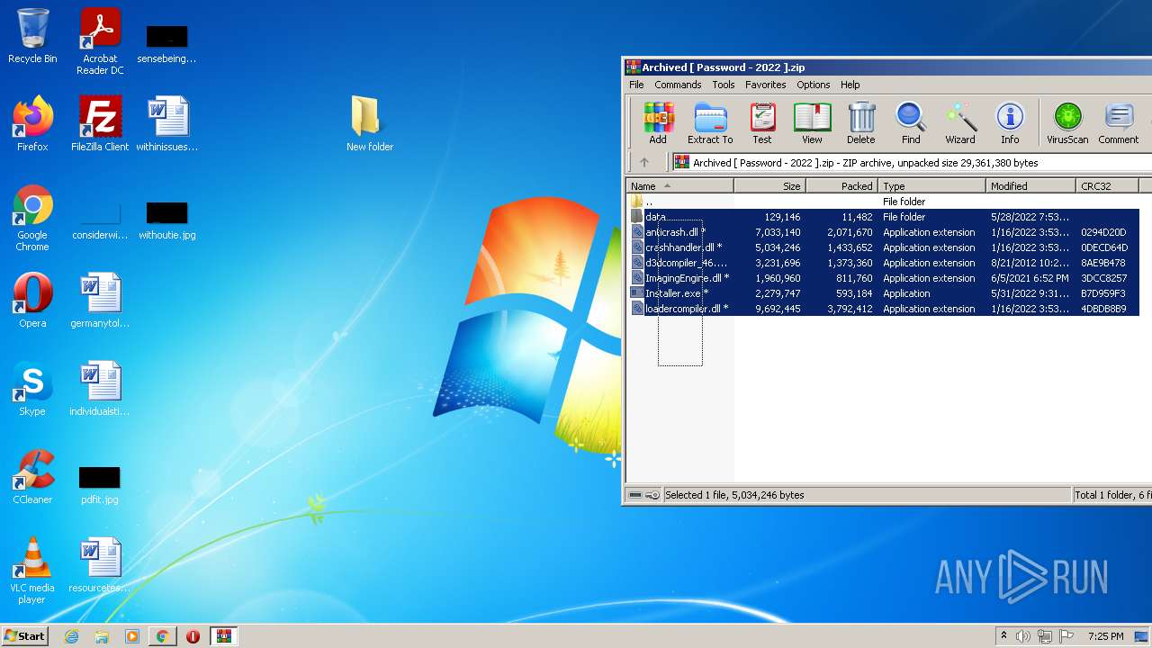Open the Wizard wand icon

(960, 123)
